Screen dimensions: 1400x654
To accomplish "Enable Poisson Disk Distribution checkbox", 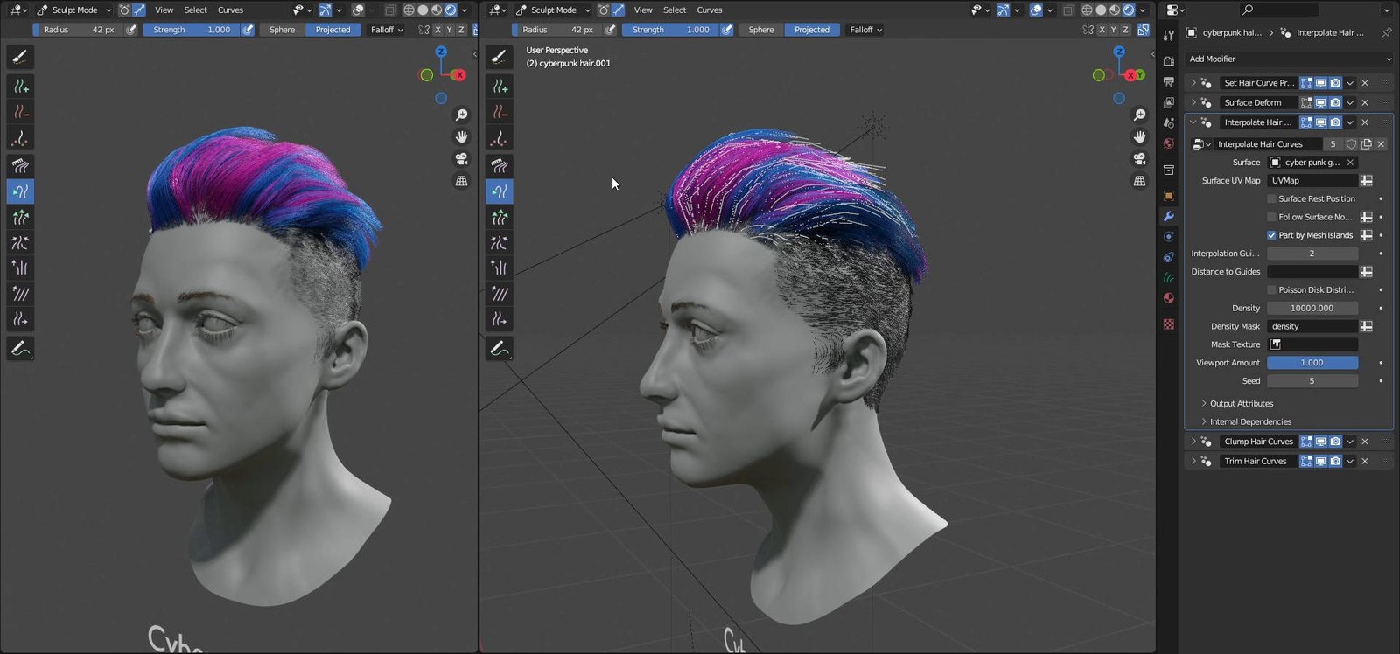I will 1271,290.
